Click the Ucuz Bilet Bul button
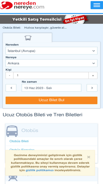The height and width of the screenshot is (184, 103). coord(51,100)
